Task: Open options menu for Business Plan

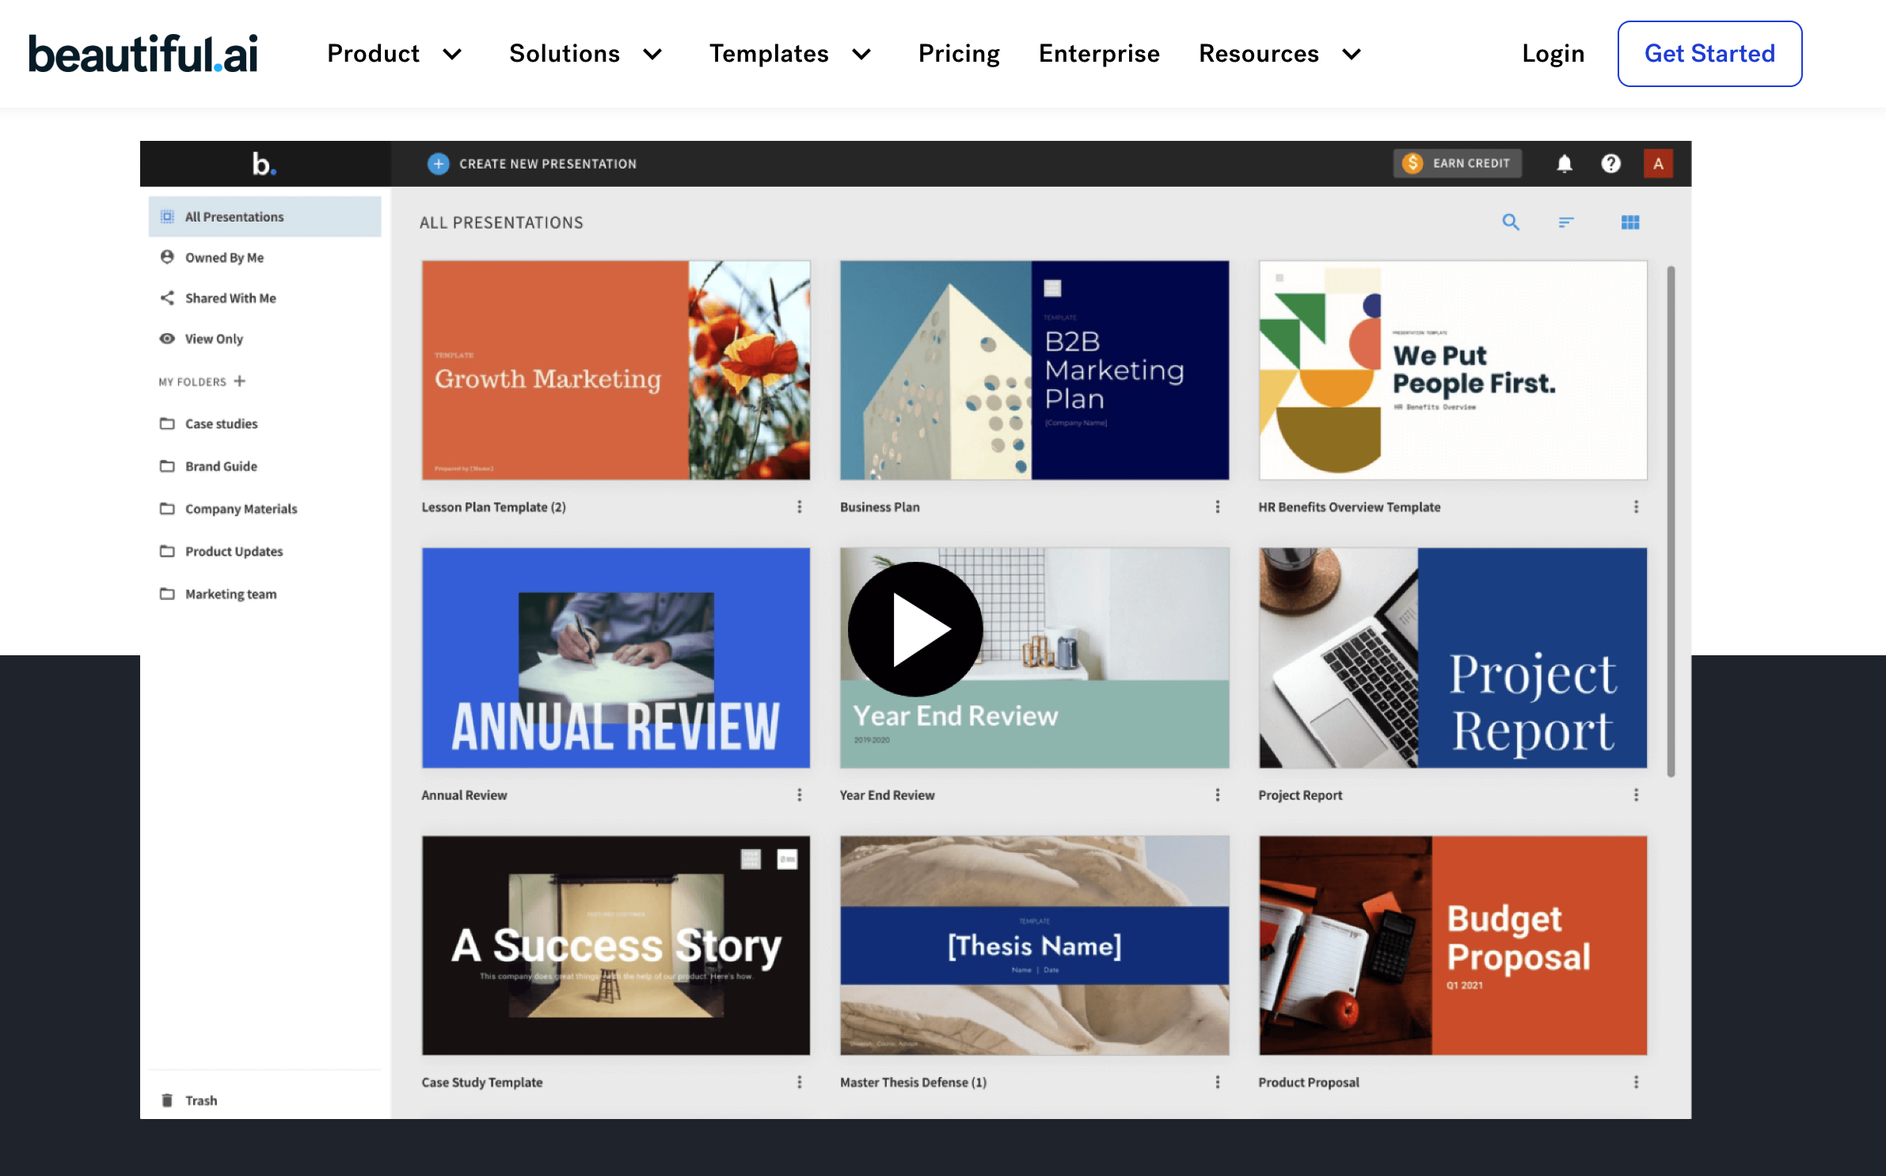Action: 1217,506
